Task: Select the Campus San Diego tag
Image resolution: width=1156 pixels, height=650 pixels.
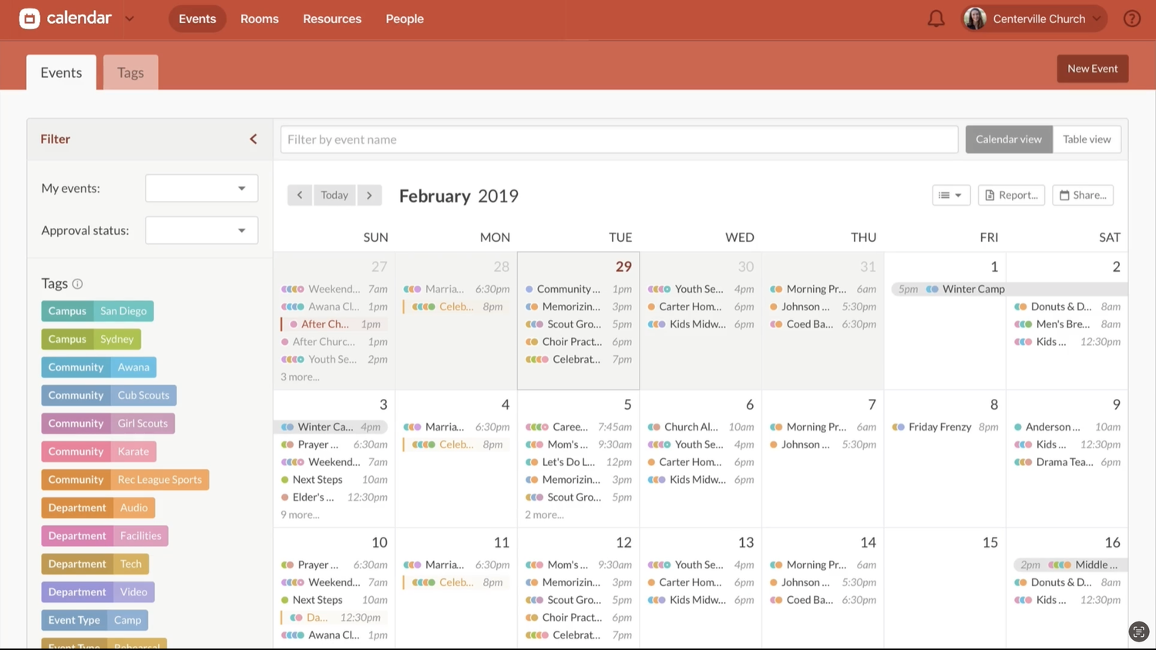Action: [x=97, y=310]
